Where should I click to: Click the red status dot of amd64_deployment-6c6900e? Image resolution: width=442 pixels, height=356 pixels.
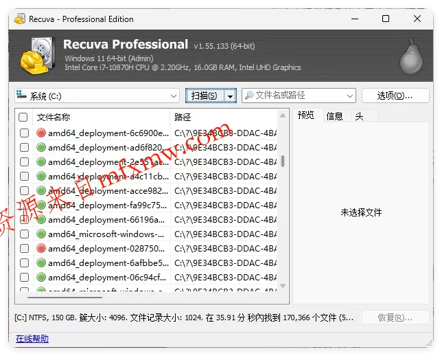[x=41, y=133]
